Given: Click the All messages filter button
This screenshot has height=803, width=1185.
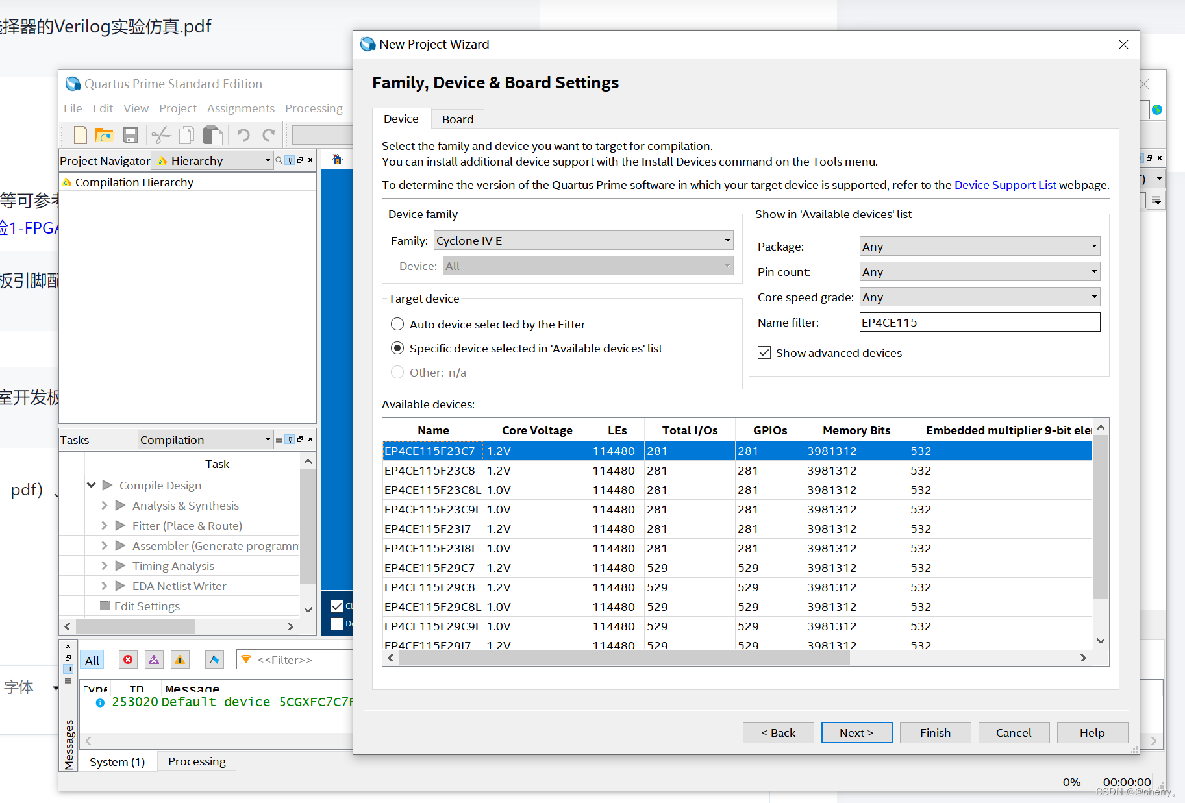Looking at the screenshot, I should tap(92, 660).
